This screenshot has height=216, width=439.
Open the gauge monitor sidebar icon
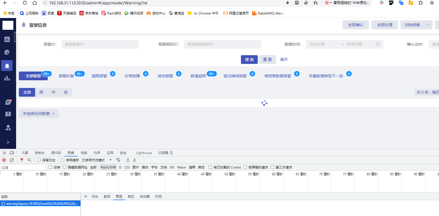pyautogui.click(x=7, y=52)
